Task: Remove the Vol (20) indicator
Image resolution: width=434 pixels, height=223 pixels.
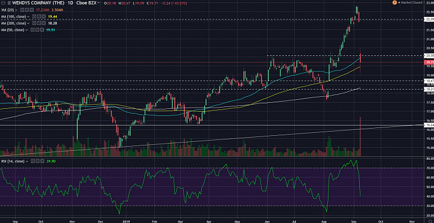Action: click(31, 10)
